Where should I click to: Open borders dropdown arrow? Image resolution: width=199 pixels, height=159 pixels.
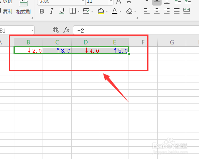click(78, 11)
